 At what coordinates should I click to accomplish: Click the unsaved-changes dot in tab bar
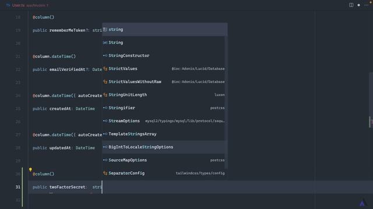[x=359, y=5]
